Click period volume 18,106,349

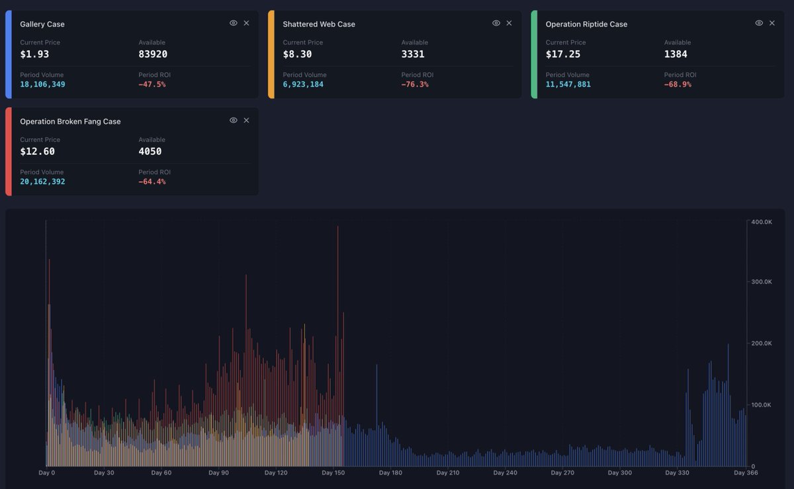tap(42, 85)
